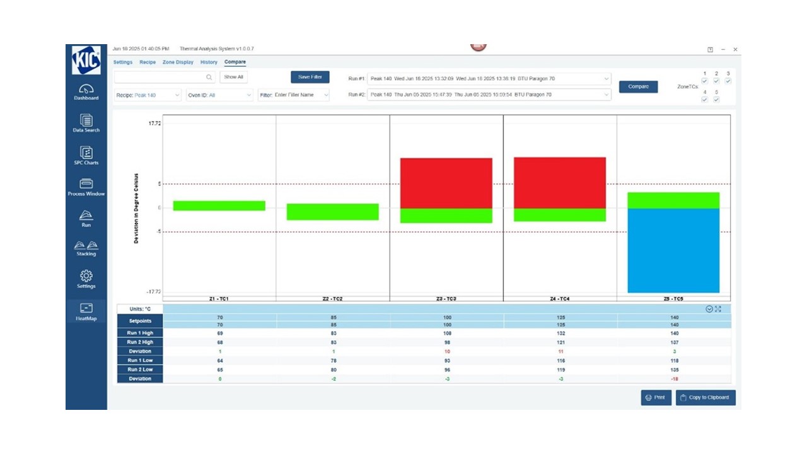Click the search magnifier icon

(x=210, y=77)
